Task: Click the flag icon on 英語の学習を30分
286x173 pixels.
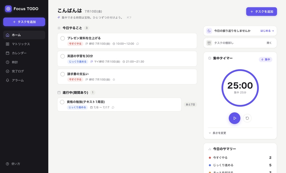Action: (x=92, y=62)
